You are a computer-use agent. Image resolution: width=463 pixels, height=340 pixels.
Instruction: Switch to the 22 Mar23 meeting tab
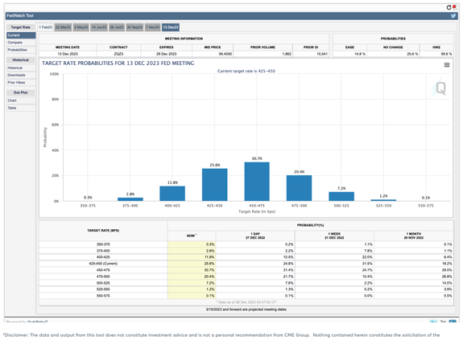pyautogui.click(x=63, y=27)
